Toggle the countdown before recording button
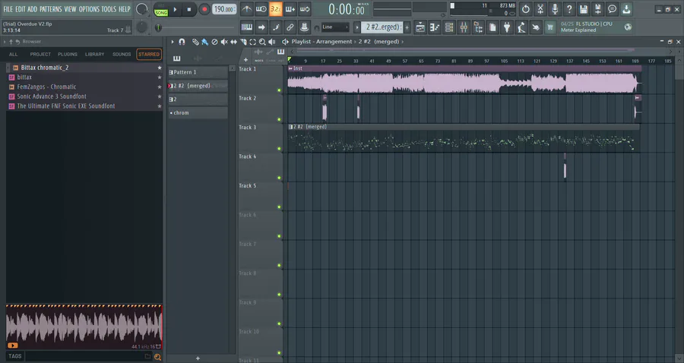Screen dimensions: 684x363 tap(275, 9)
